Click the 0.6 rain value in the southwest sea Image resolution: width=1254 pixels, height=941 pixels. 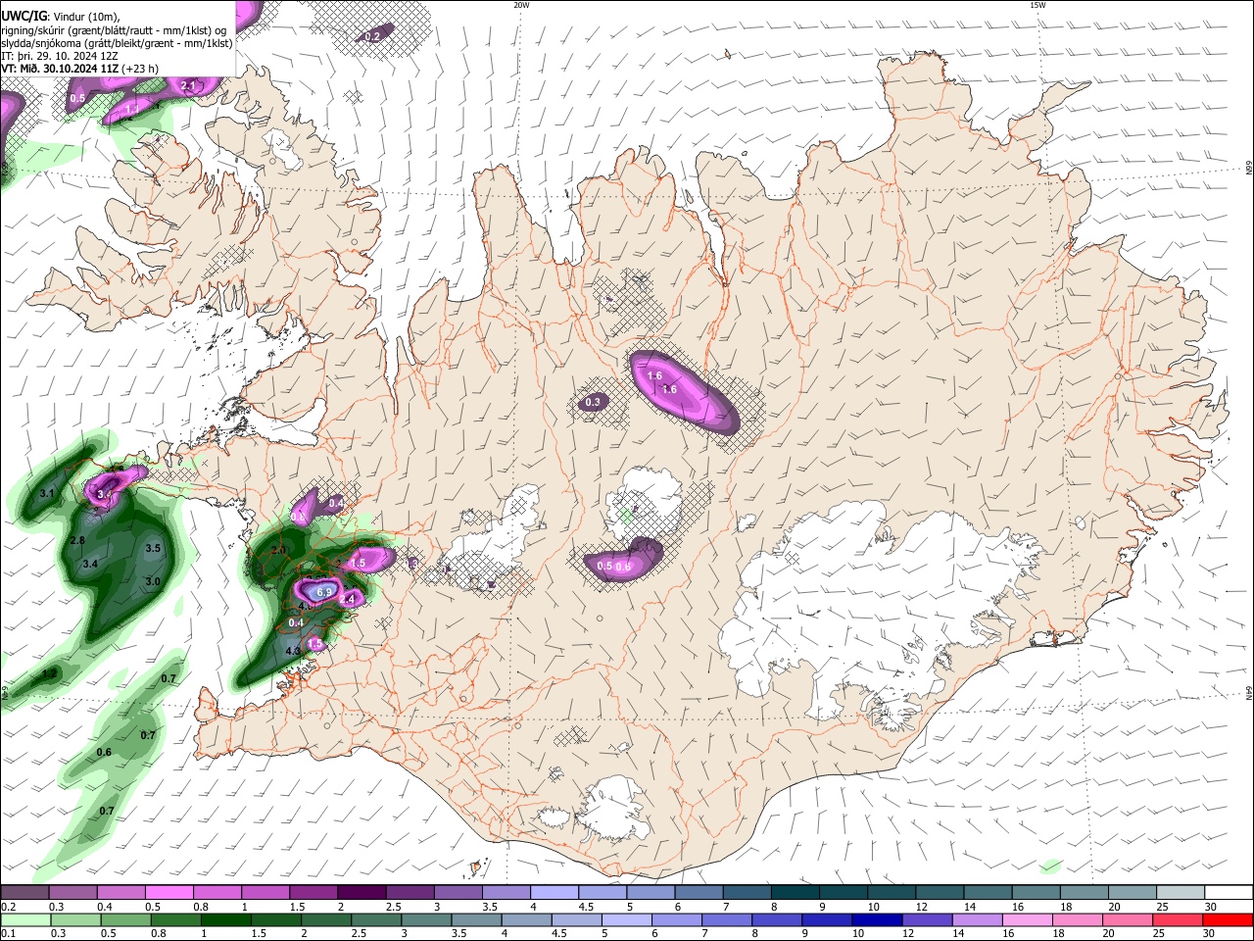pos(104,752)
